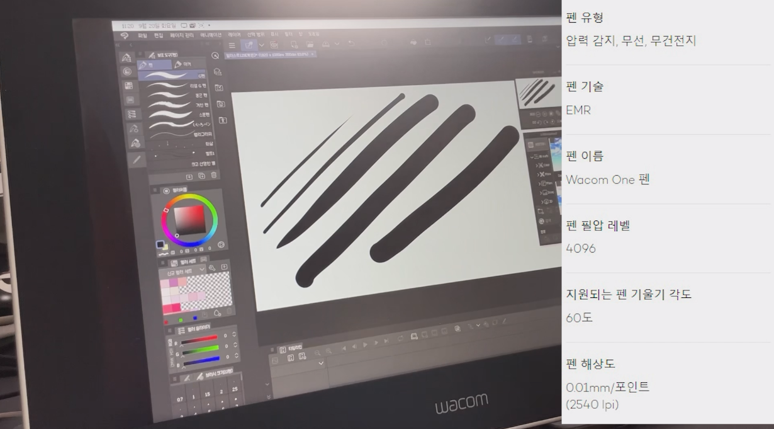The height and width of the screenshot is (429, 774).
Task: Click the circle icon in left dock
Action: click(x=128, y=72)
